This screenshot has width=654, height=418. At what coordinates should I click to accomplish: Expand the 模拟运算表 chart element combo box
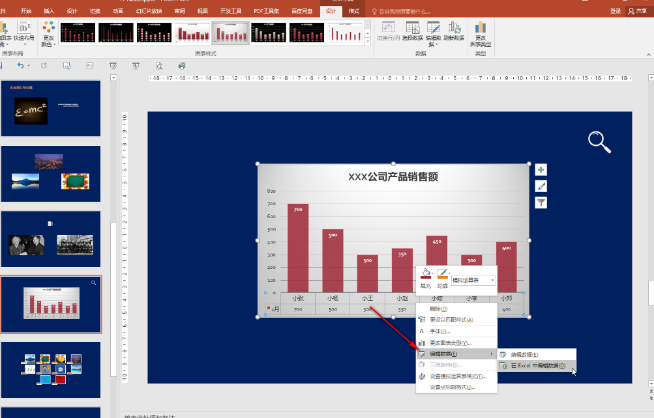492,281
